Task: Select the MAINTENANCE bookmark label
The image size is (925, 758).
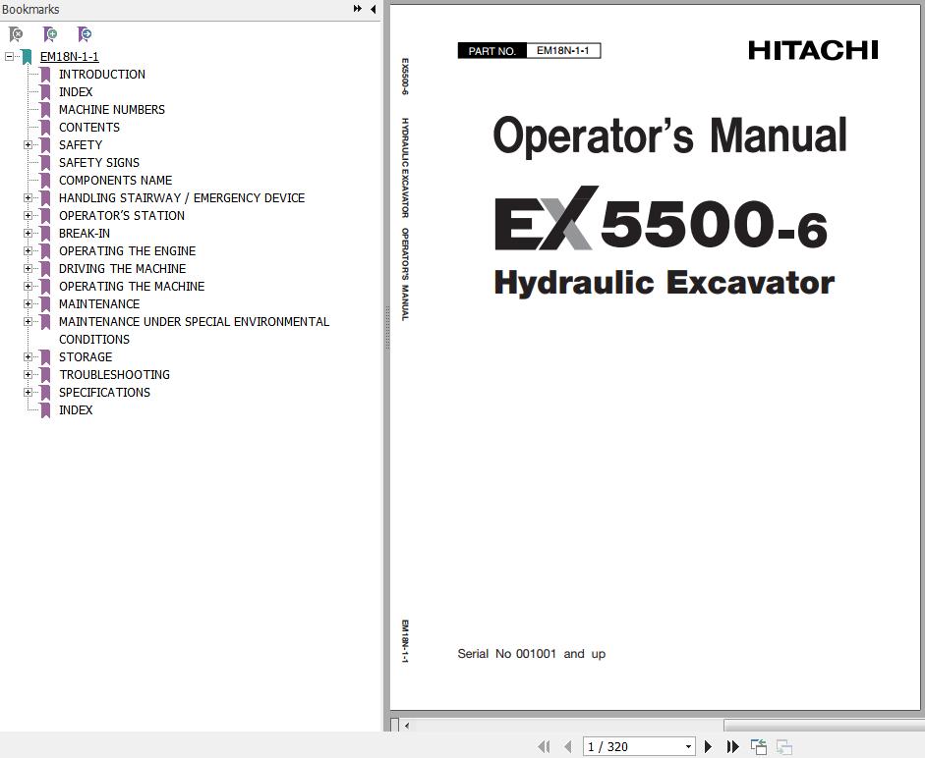Action: point(99,304)
